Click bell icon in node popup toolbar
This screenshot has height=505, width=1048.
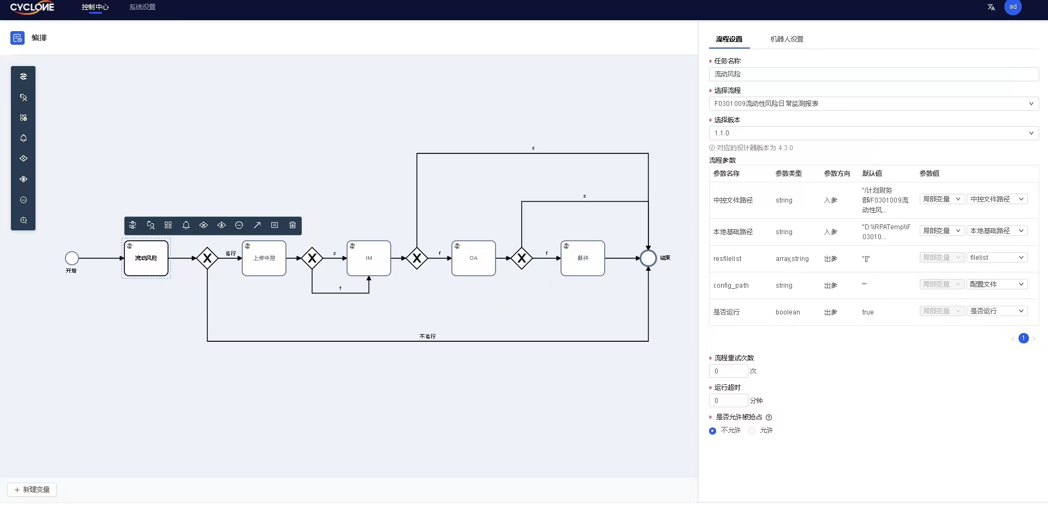(186, 225)
